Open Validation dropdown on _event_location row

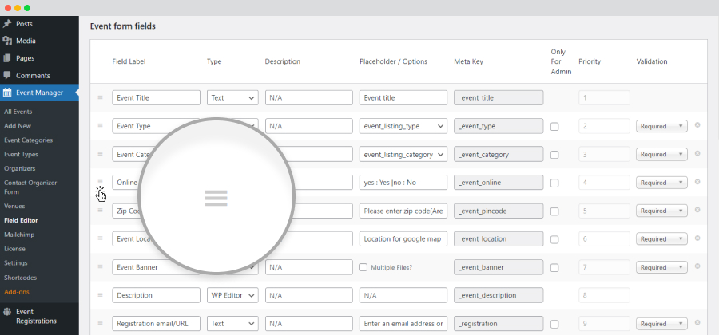661,239
